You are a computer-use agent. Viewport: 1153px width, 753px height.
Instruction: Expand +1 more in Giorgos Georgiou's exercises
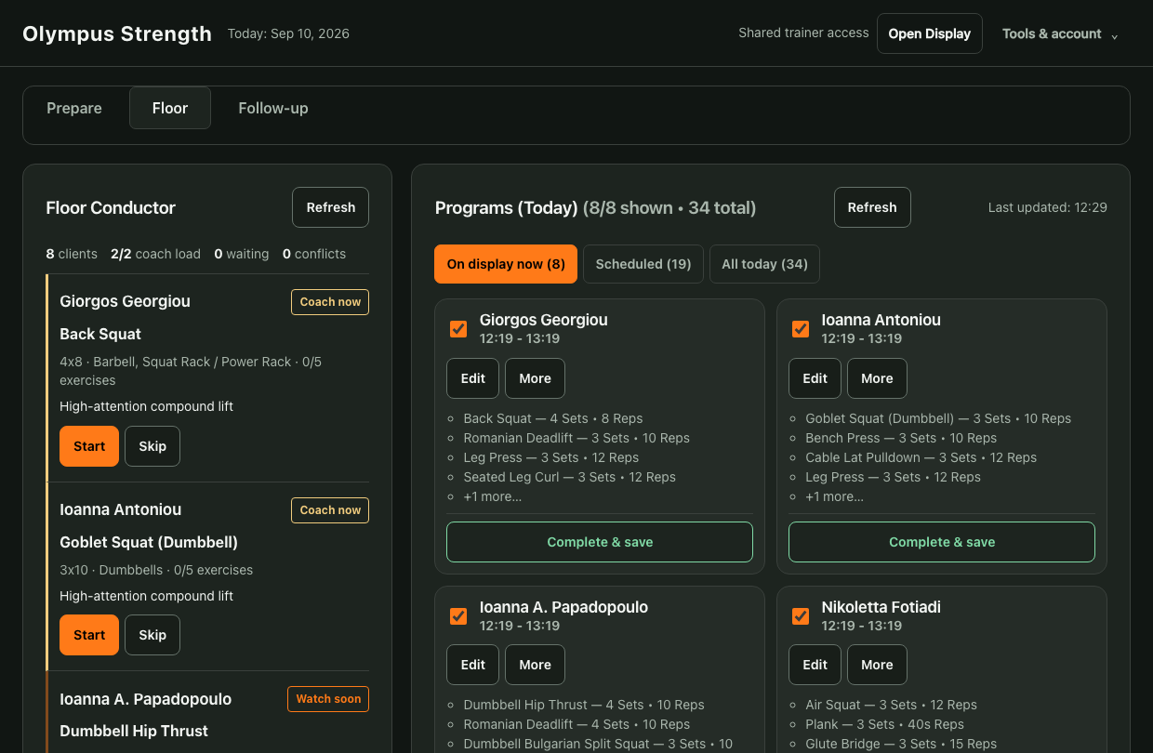click(493, 496)
